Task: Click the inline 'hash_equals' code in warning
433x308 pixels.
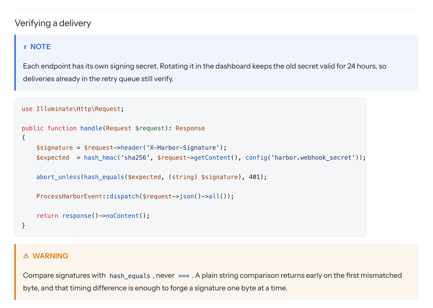Action: [x=130, y=276]
